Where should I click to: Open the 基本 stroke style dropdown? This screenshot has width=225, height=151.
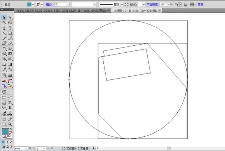(122, 5)
